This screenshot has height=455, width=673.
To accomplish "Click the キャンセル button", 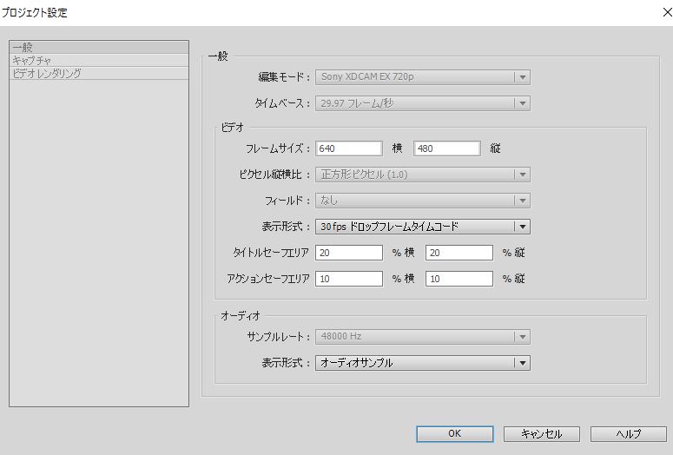I will (x=542, y=434).
